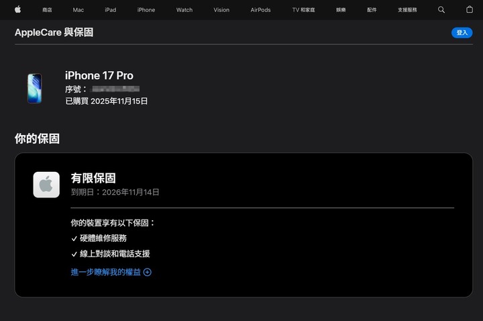
Task: Open the shopping bag icon
Action: coord(470,9)
